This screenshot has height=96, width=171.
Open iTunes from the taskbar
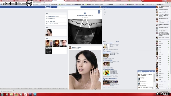(x=26, y=94)
